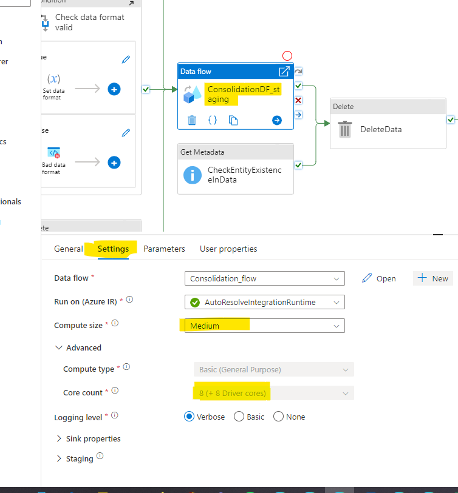Create a new data flow with New
The width and height of the screenshot is (458, 493).
(x=433, y=278)
